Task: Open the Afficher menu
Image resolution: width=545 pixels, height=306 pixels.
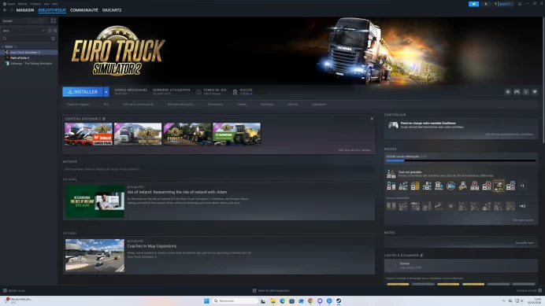Action: 23,4
